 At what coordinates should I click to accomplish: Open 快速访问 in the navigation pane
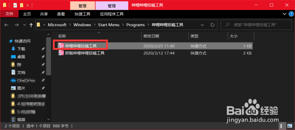[22, 41]
